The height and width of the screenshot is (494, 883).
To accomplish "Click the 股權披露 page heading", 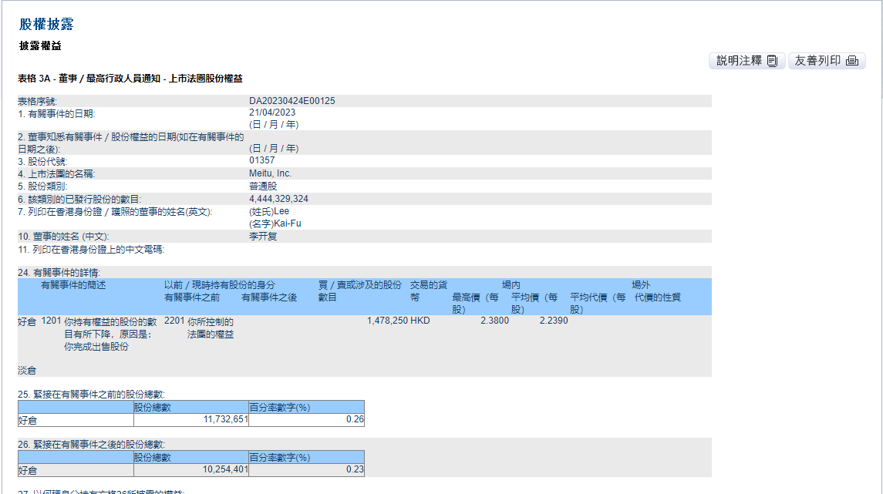I will (x=46, y=24).
